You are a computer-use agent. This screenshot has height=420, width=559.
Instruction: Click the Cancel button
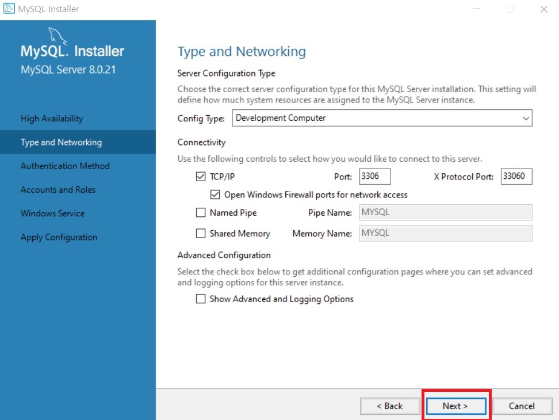[522, 406]
